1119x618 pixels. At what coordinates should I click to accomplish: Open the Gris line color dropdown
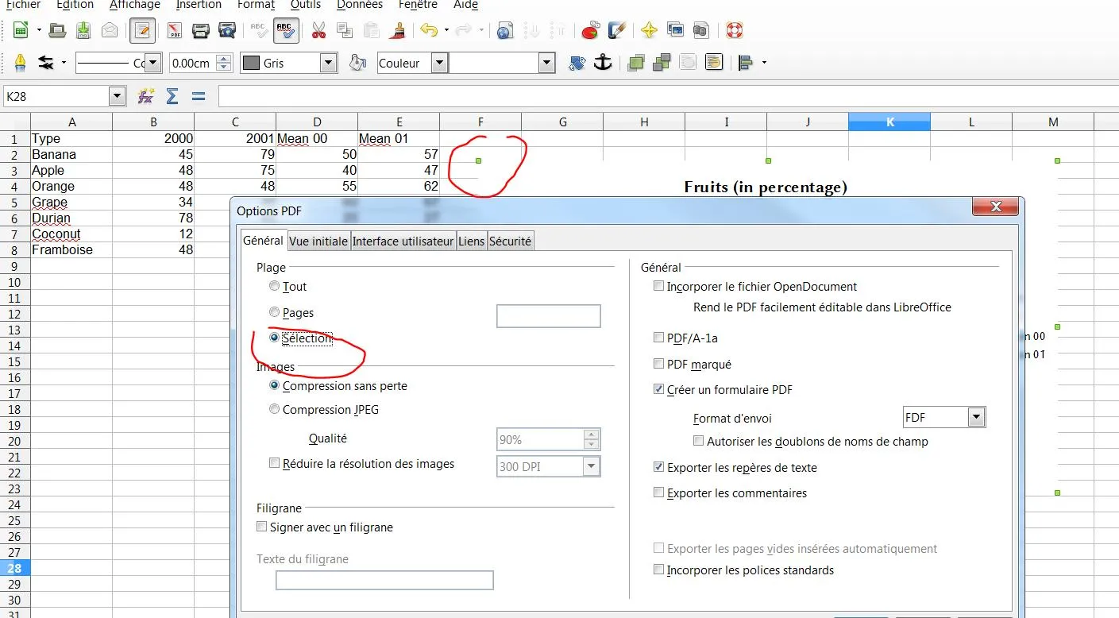[328, 63]
